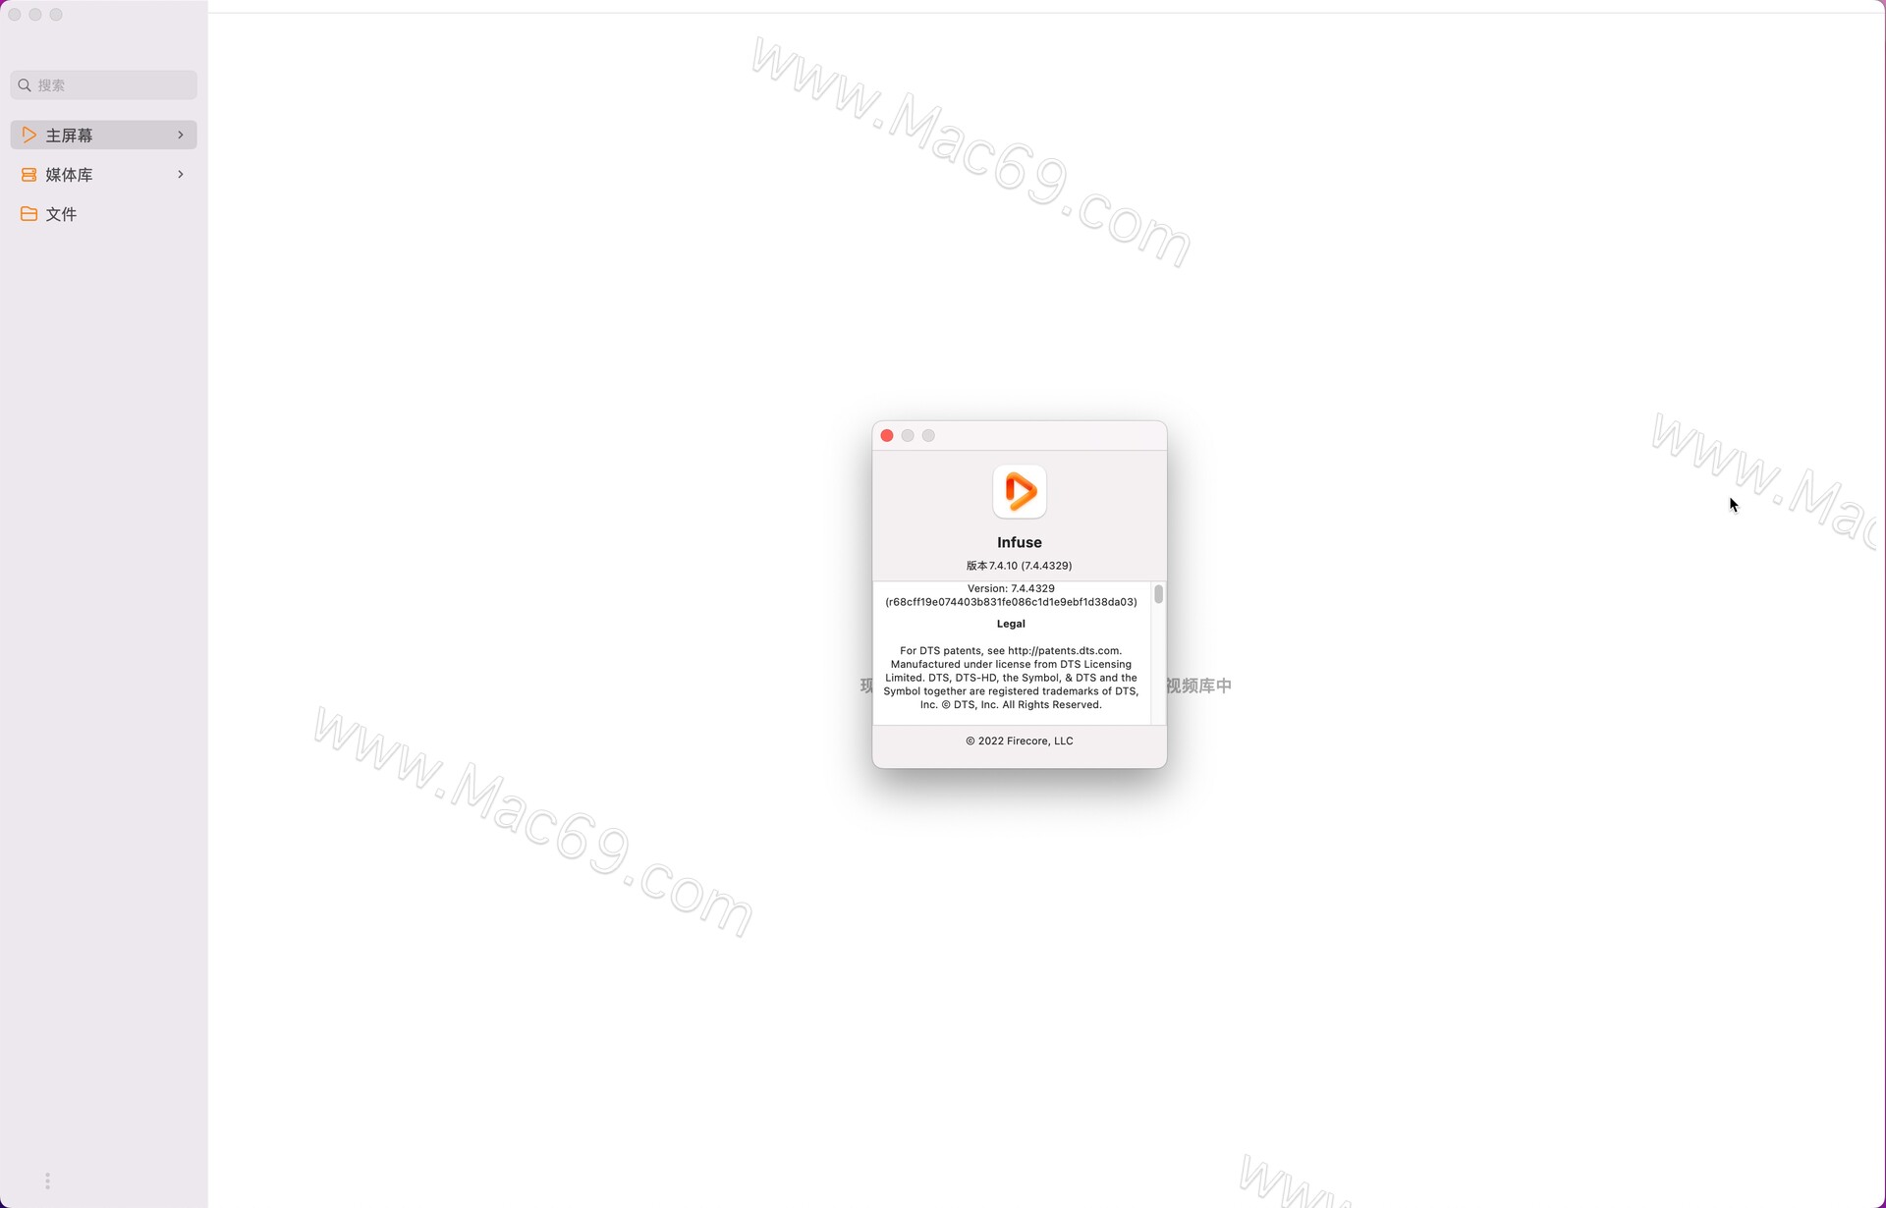This screenshot has width=1886, height=1208.
Task: Open 文件 (Files) section
Action: (61, 213)
